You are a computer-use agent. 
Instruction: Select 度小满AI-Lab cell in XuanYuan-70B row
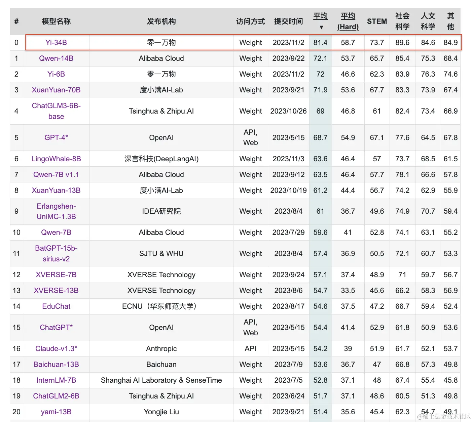tap(161, 90)
